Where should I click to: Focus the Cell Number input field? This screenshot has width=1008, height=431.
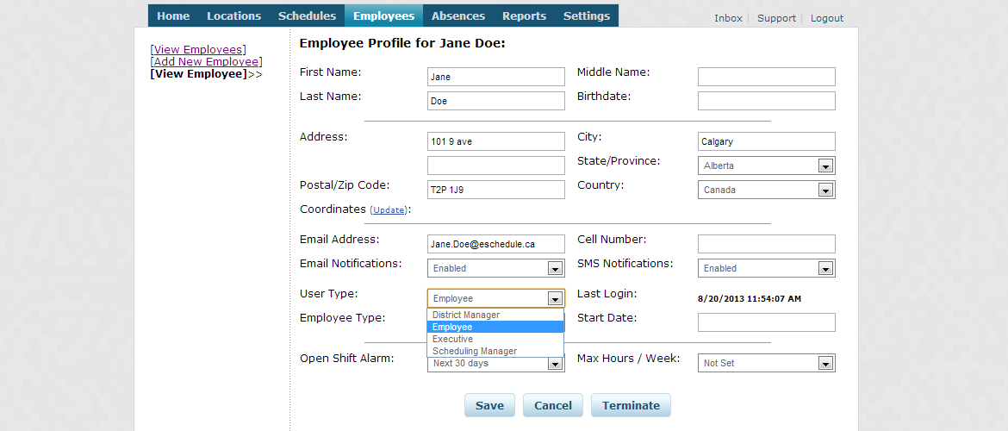(766, 244)
